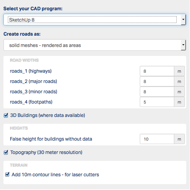
Task: Click the roads_4 footpaths width field
Action: (157, 102)
